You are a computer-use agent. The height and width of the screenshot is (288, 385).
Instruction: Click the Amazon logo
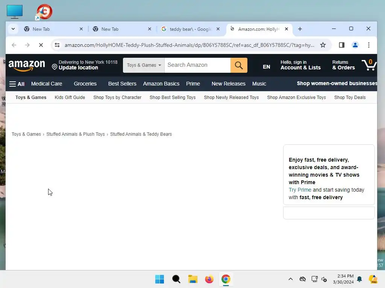[27, 65]
